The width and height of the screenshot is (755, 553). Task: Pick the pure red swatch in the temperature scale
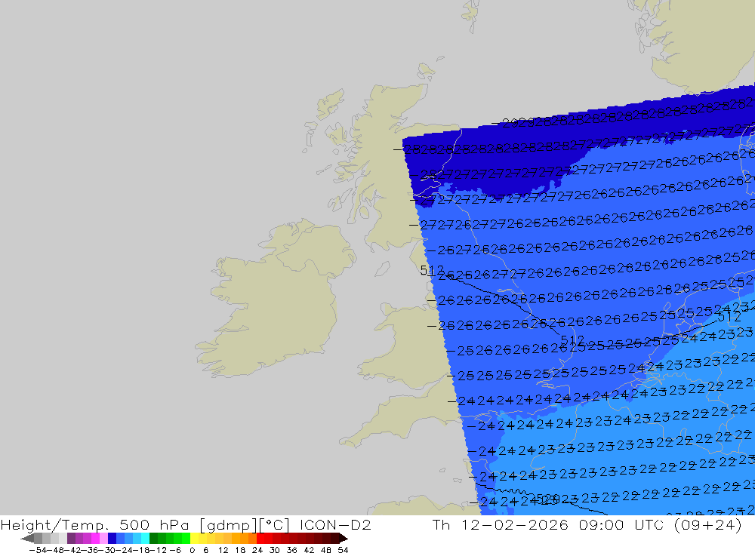click(x=260, y=539)
